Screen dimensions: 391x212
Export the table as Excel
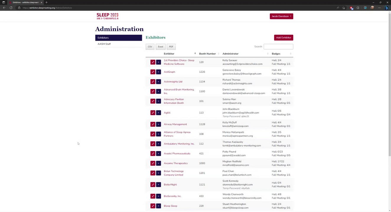point(160,47)
